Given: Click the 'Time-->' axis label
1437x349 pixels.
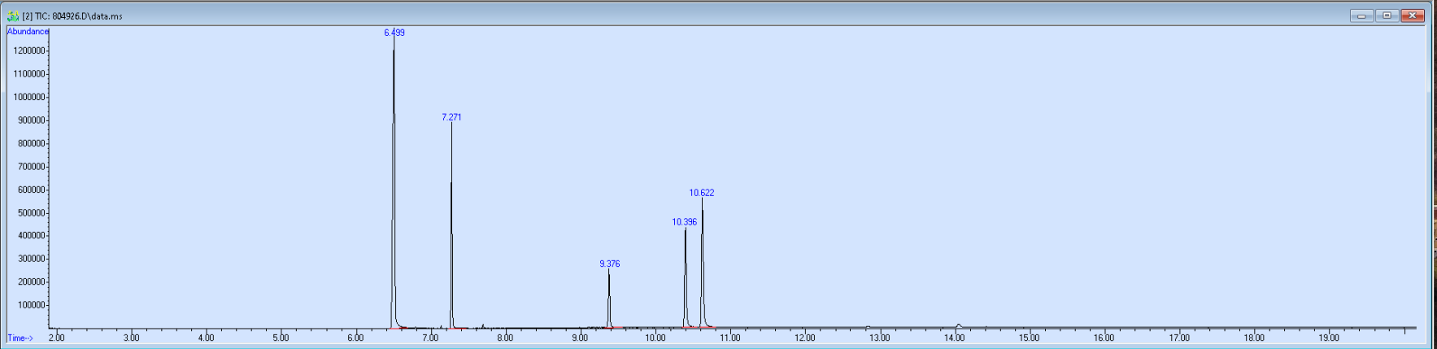Looking at the screenshot, I should pyautogui.click(x=20, y=338).
